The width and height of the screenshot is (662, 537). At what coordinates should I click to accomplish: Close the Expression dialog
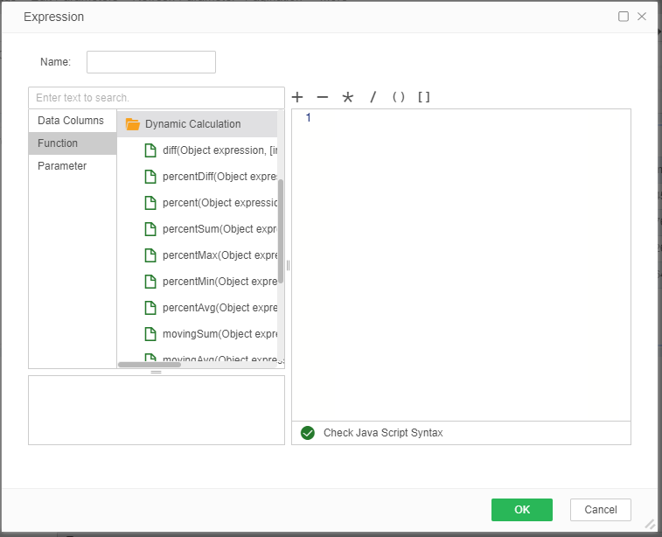tap(642, 17)
